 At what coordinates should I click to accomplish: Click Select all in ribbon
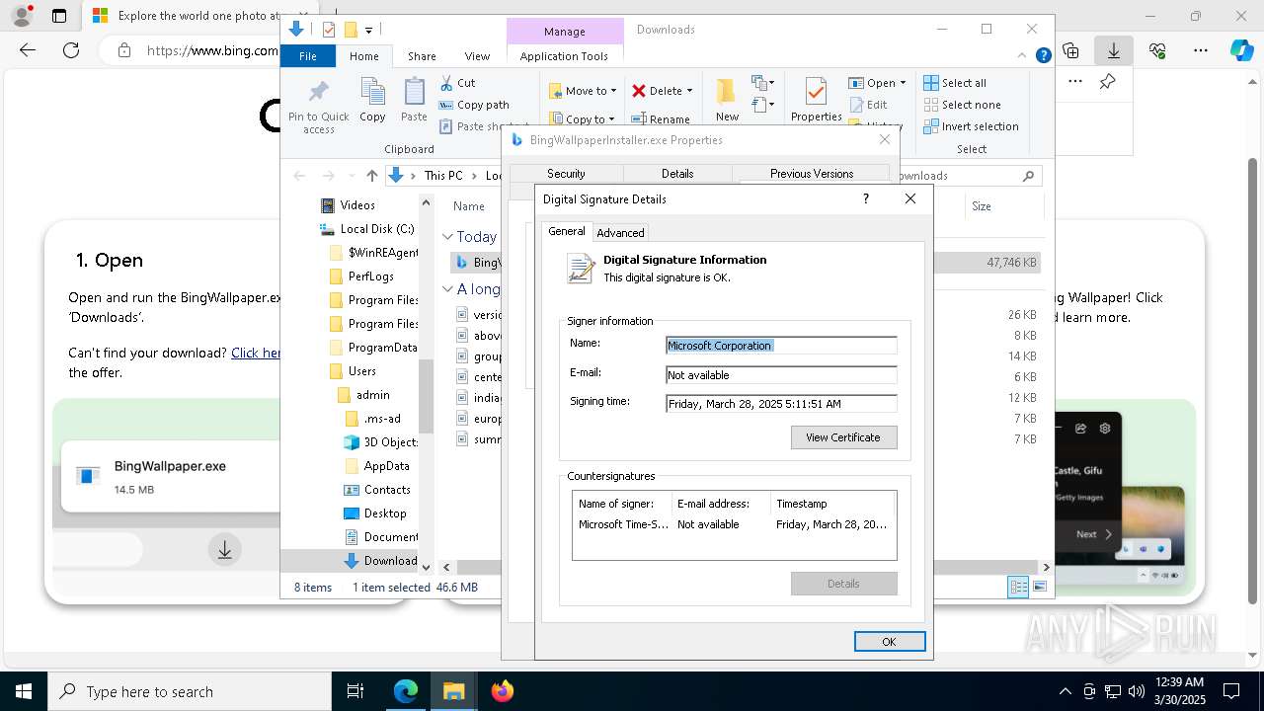pyautogui.click(x=955, y=83)
